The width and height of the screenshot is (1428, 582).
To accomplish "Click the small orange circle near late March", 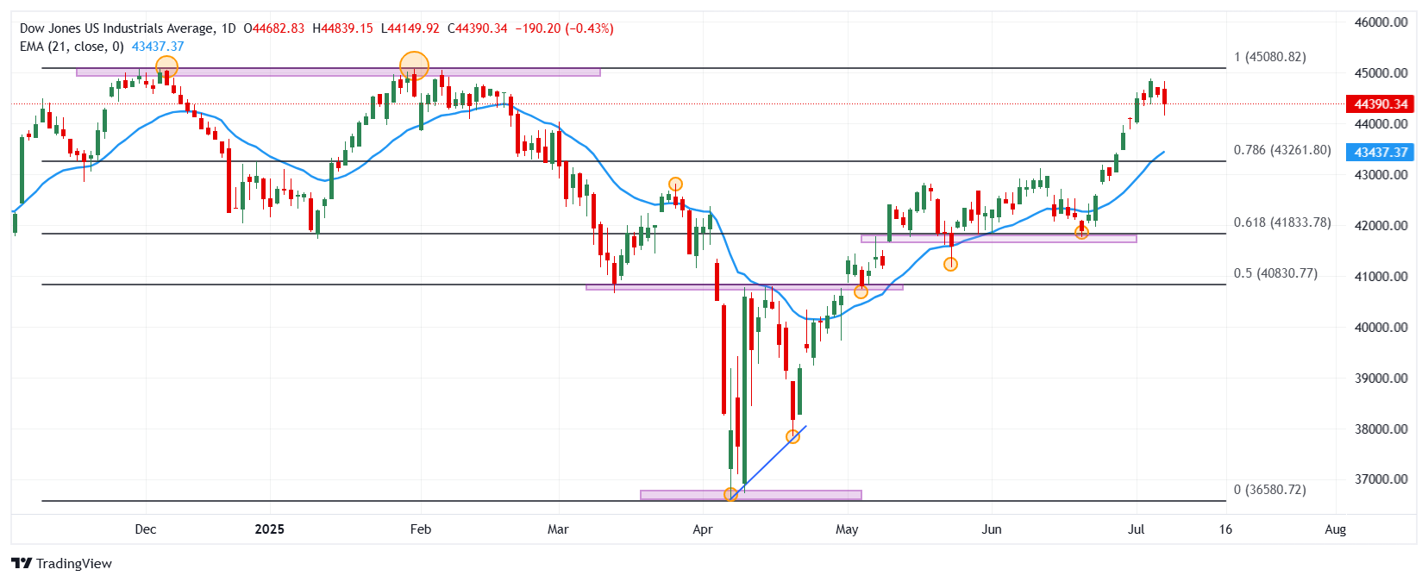I will 675,185.
